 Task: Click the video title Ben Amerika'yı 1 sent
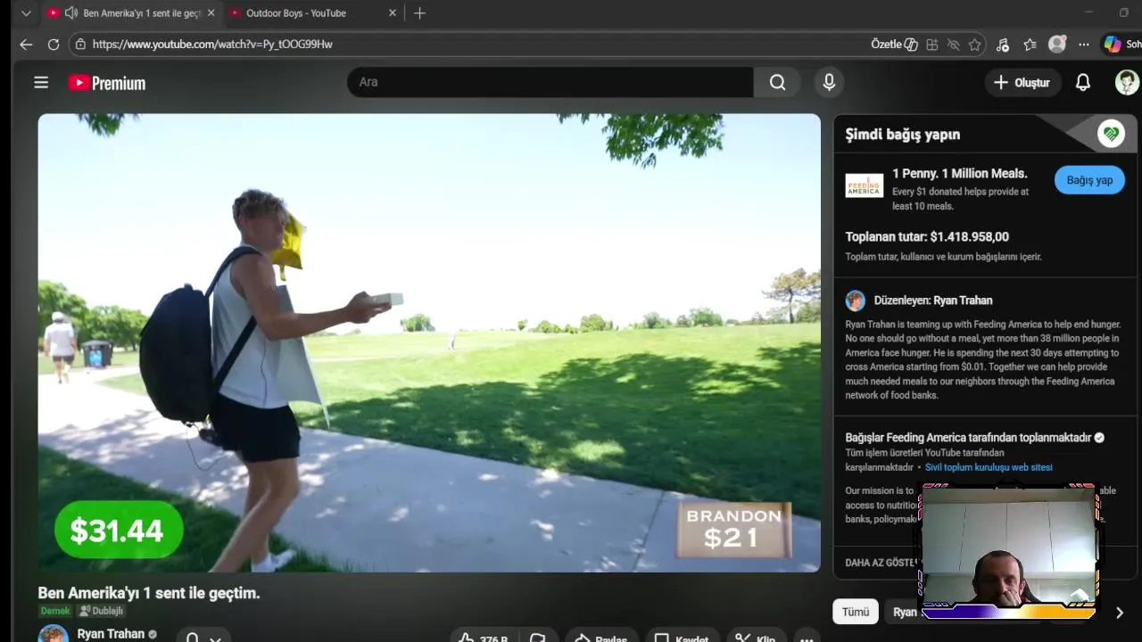(149, 593)
